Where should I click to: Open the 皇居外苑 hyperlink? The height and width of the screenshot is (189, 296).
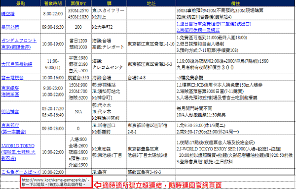(x=10, y=27)
